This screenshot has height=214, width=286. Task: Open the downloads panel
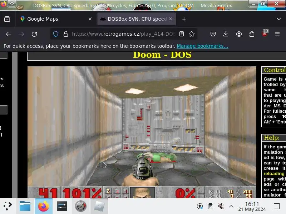tap(226, 34)
